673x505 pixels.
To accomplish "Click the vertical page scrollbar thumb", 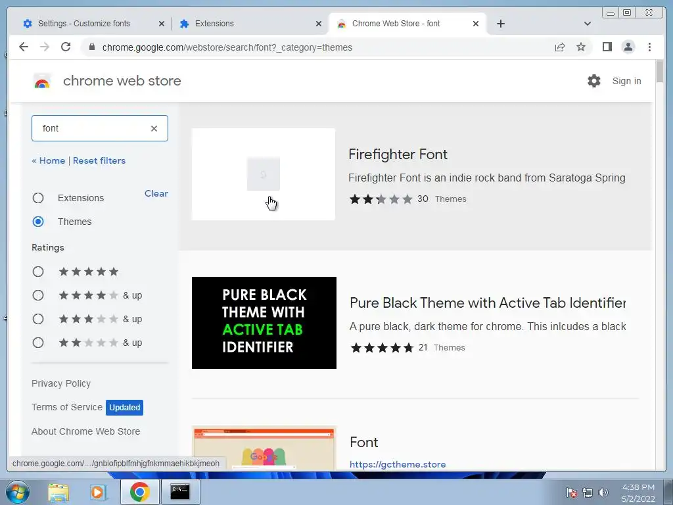I will click(660, 71).
